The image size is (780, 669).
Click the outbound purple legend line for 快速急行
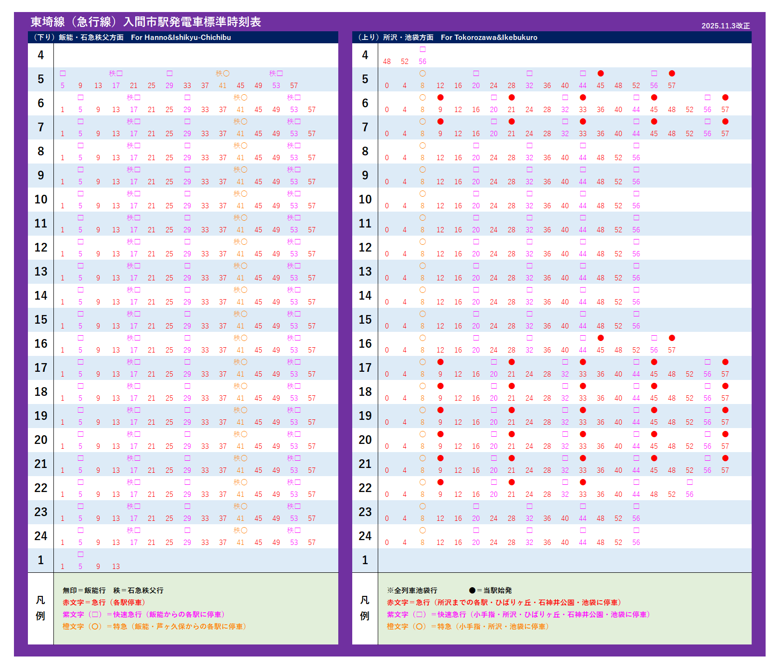pos(143,614)
